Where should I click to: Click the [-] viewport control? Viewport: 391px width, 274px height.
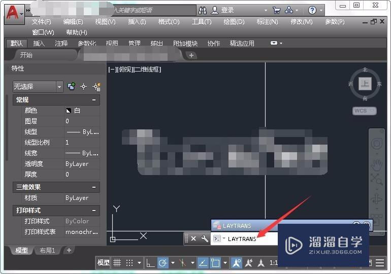(112, 70)
